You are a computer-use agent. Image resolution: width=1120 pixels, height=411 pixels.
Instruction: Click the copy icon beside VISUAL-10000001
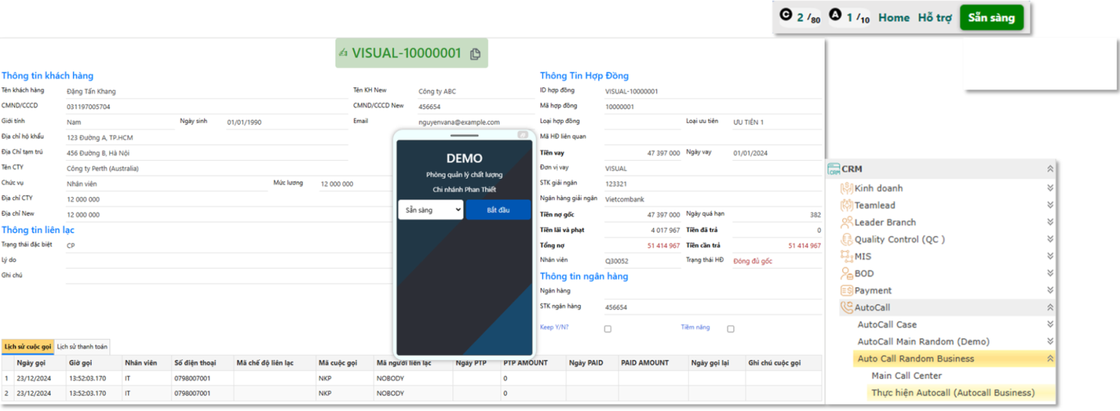point(475,54)
